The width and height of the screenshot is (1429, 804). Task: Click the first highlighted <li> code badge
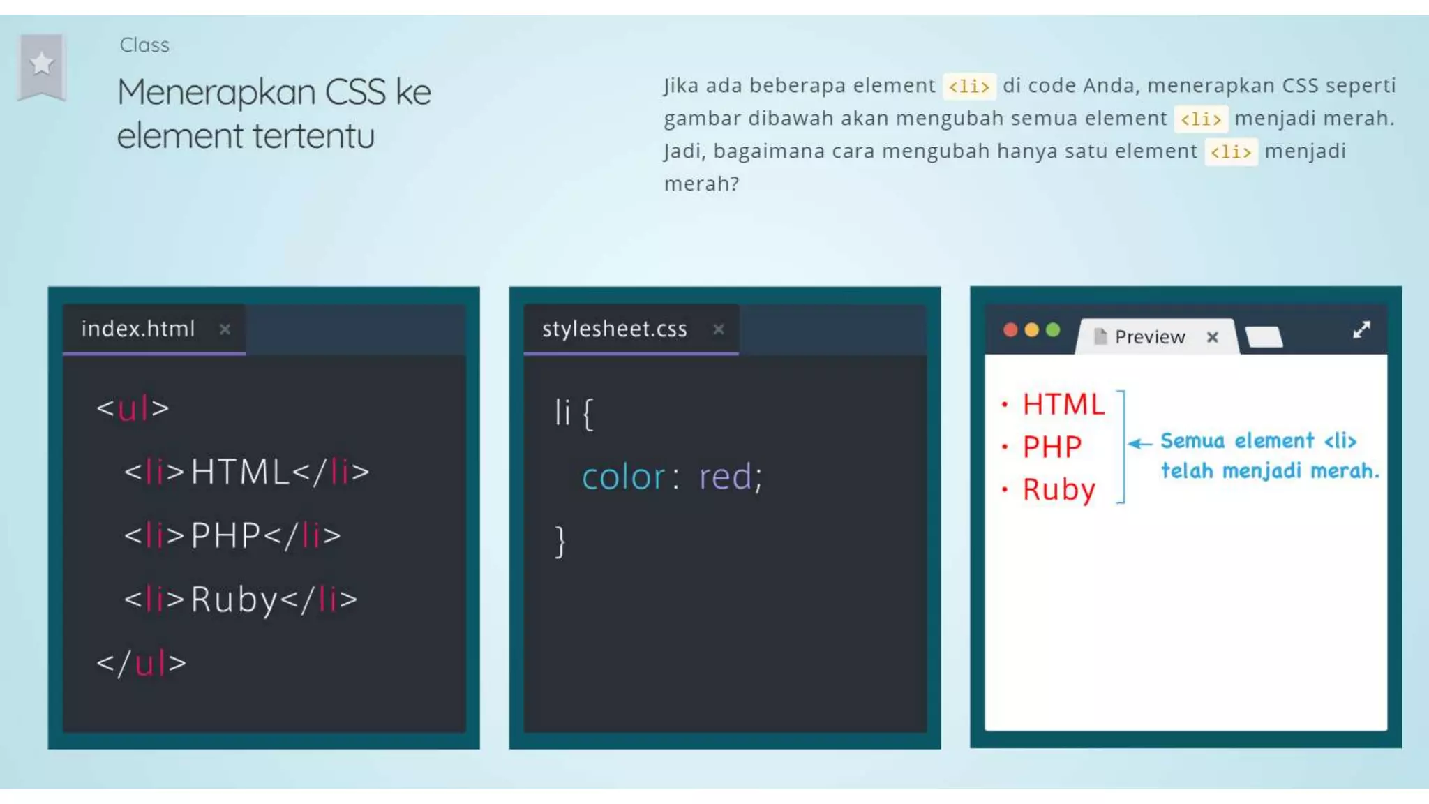point(968,87)
